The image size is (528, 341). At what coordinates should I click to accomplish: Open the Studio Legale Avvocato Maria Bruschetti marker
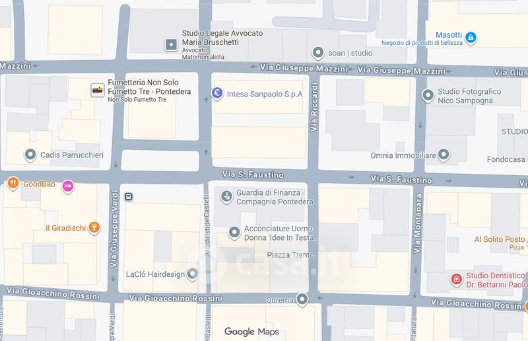tap(171, 44)
